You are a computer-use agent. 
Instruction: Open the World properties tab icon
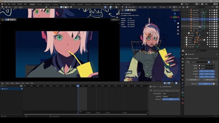pyautogui.click(x=183, y=72)
